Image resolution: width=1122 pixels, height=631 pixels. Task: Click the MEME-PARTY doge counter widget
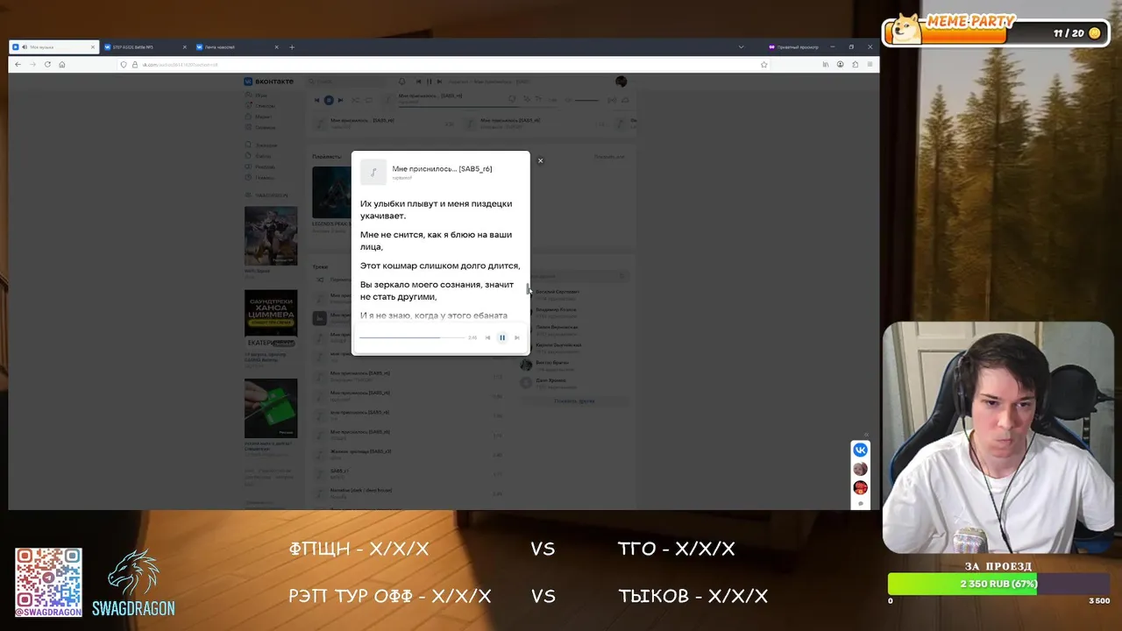click(x=996, y=30)
